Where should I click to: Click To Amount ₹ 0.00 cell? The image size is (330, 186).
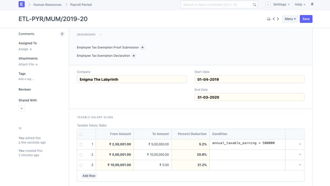(152, 165)
